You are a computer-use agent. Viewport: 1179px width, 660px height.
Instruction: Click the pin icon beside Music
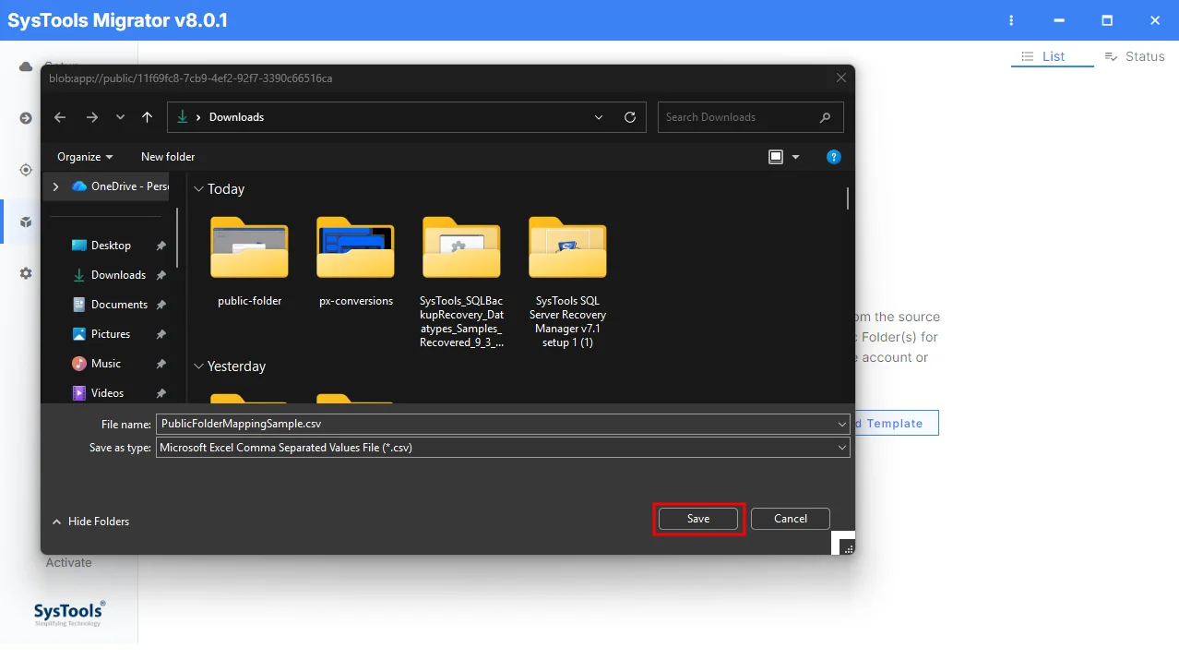pyautogui.click(x=161, y=364)
